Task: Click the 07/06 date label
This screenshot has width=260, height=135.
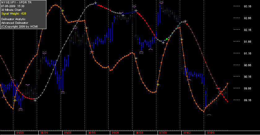Action: (210, 133)
